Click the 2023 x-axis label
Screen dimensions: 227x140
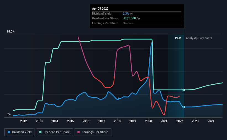[195, 121]
